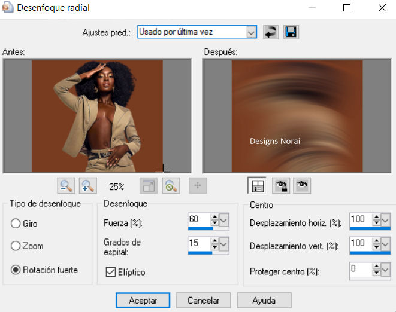The width and height of the screenshot is (396, 312).
Task: Maximize the Desenfoque radial dialog
Action: (347, 8)
